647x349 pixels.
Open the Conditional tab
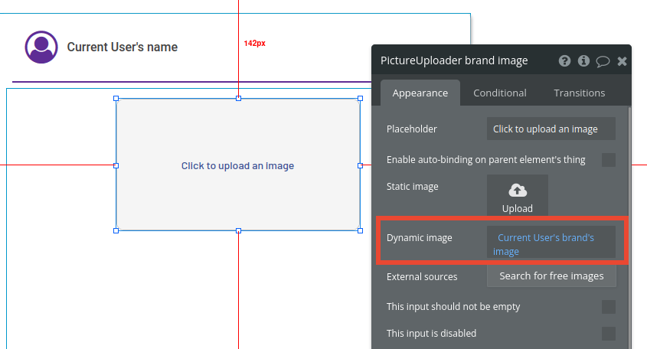[x=500, y=93]
